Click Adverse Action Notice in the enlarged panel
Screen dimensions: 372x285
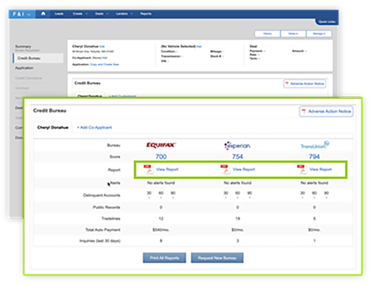(x=326, y=111)
